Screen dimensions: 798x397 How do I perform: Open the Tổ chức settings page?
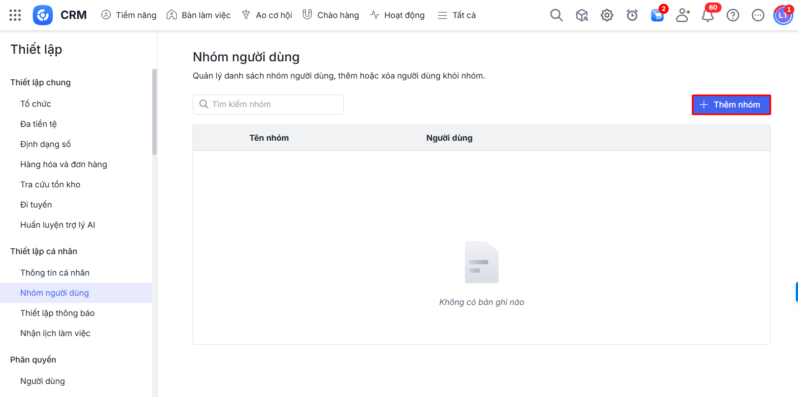(36, 104)
